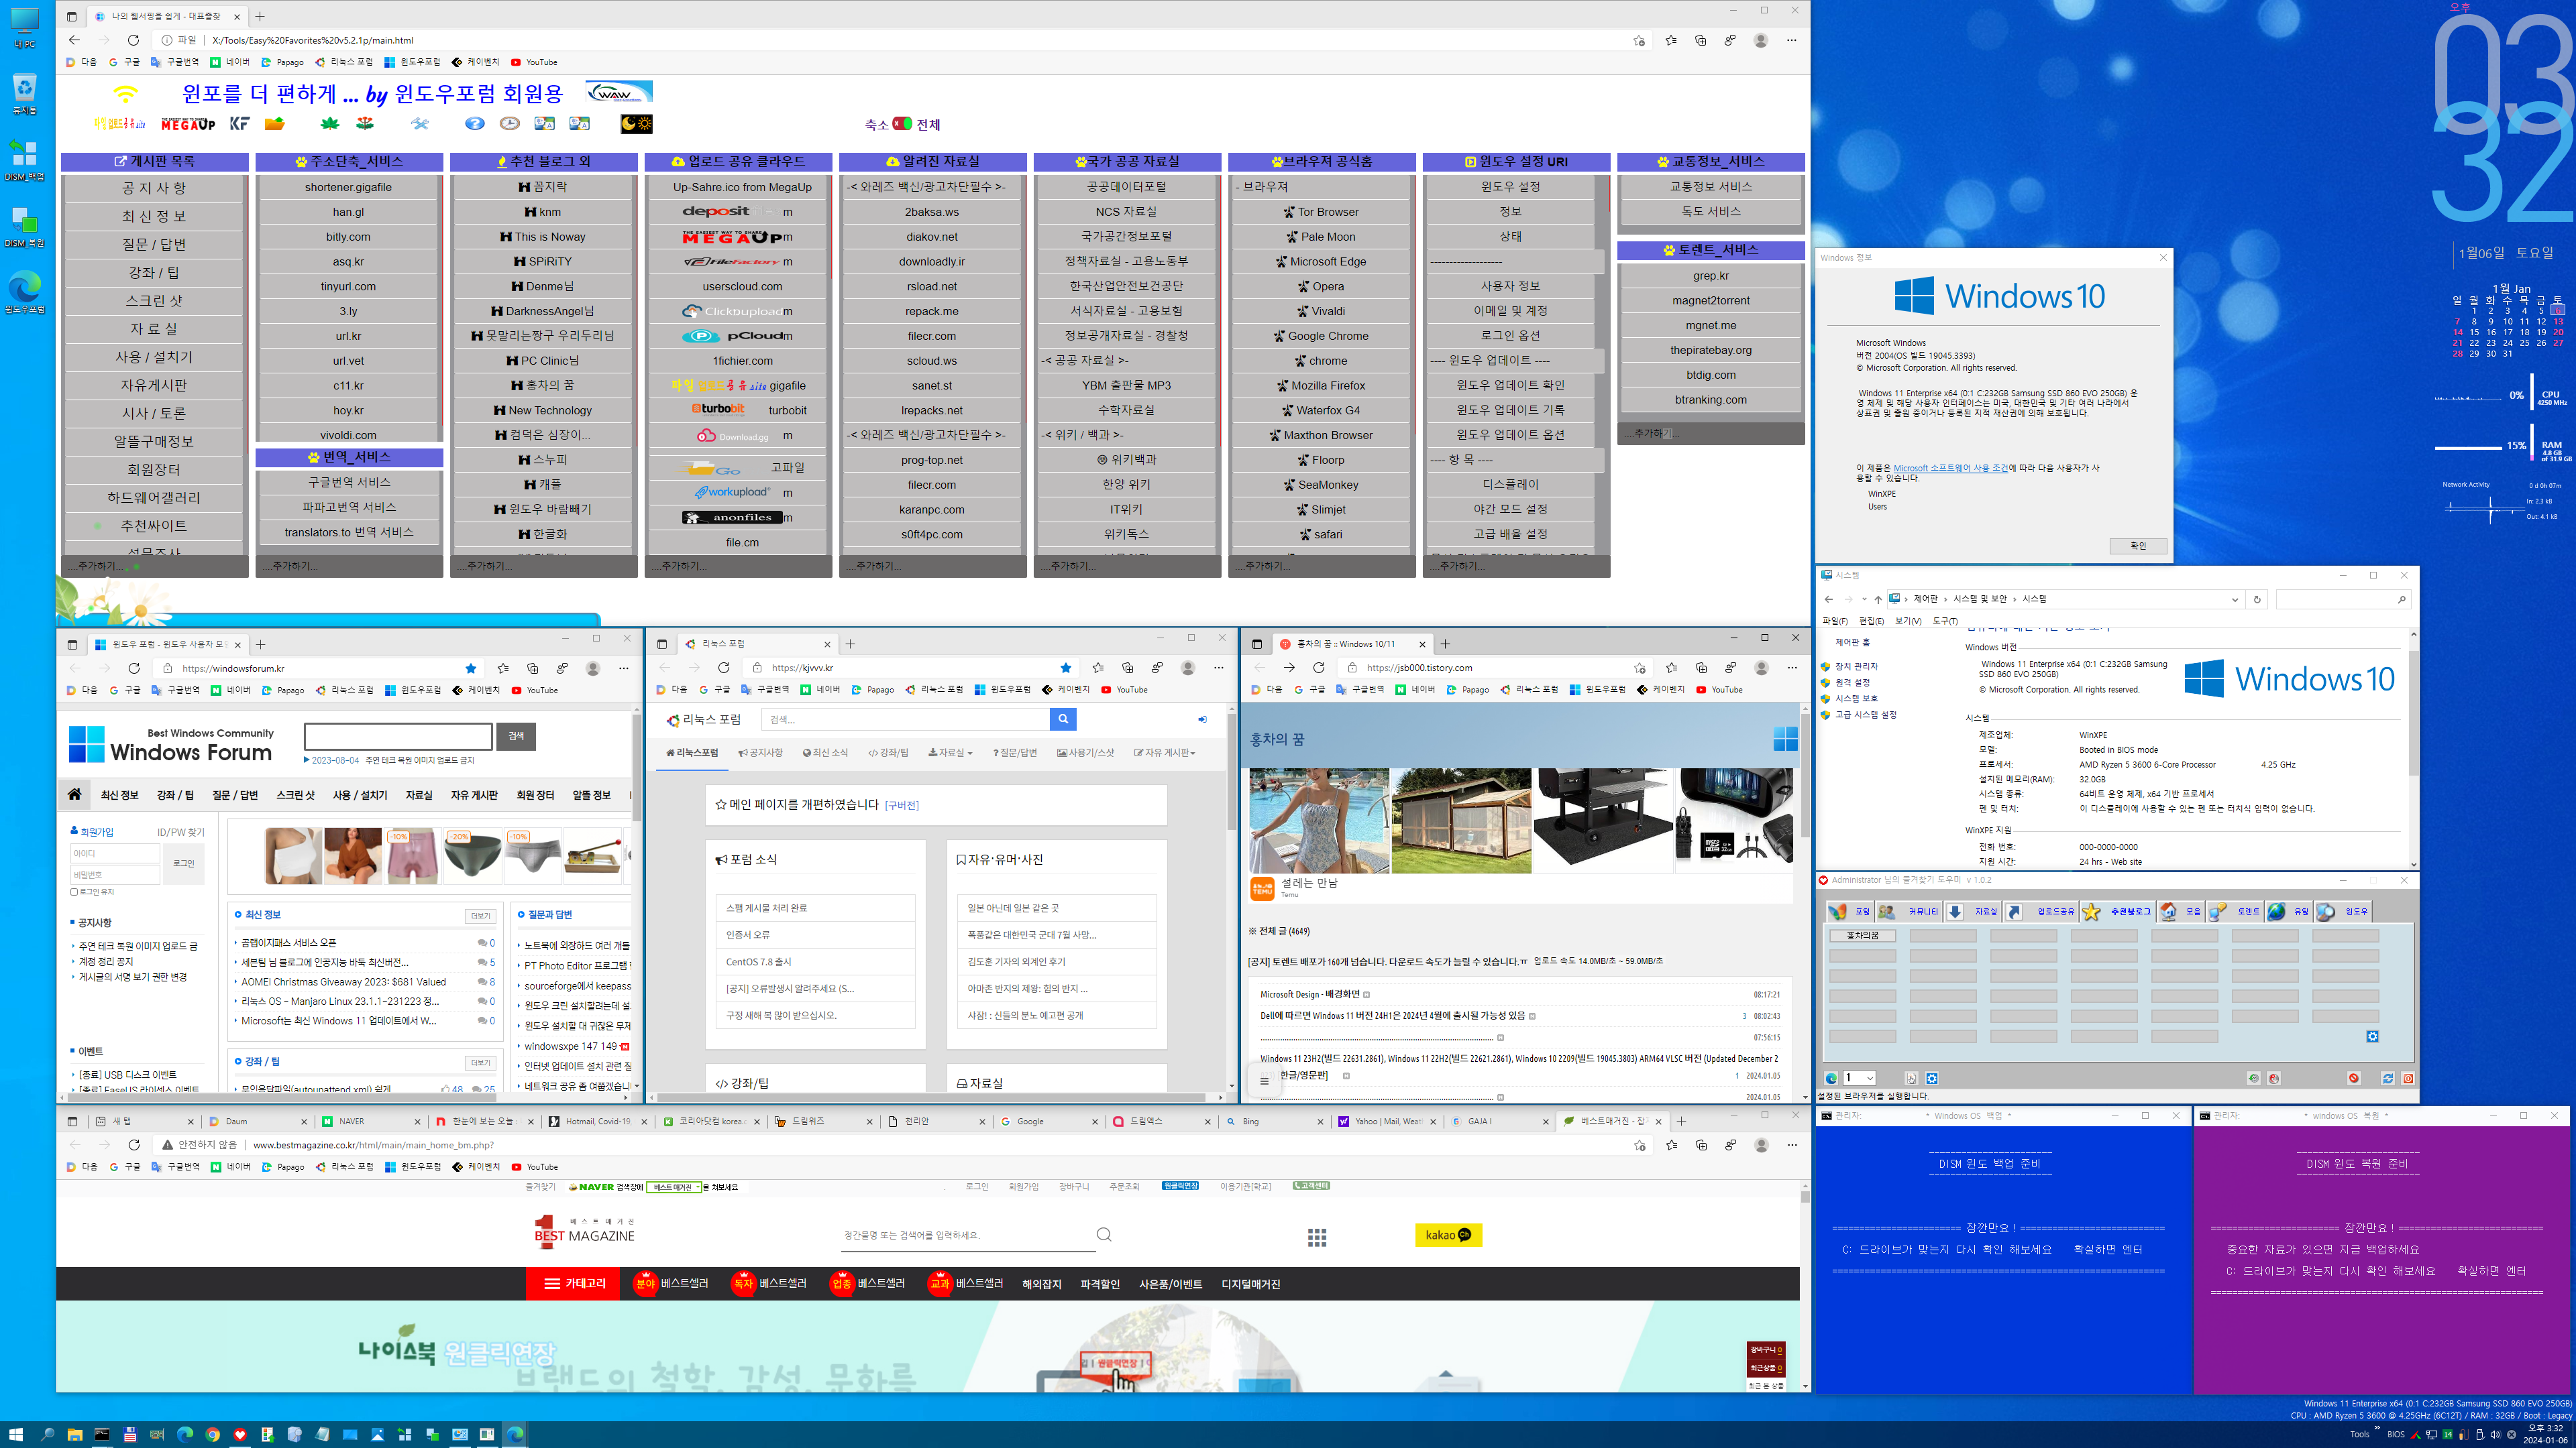The height and width of the screenshot is (1448, 2576).
Task: Open the gear settings icon beside the hand pointer
Action: point(1932,1078)
